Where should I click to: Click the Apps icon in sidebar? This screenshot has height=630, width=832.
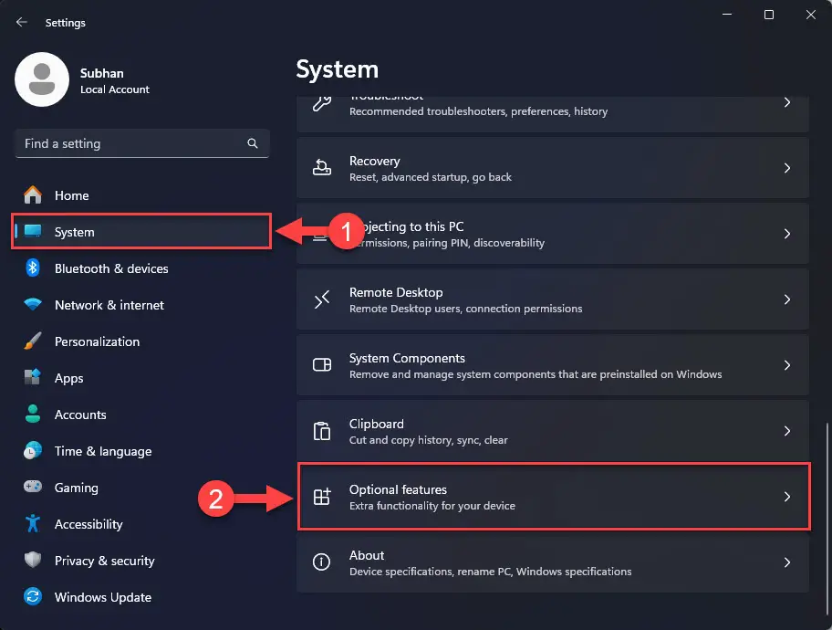point(33,378)
